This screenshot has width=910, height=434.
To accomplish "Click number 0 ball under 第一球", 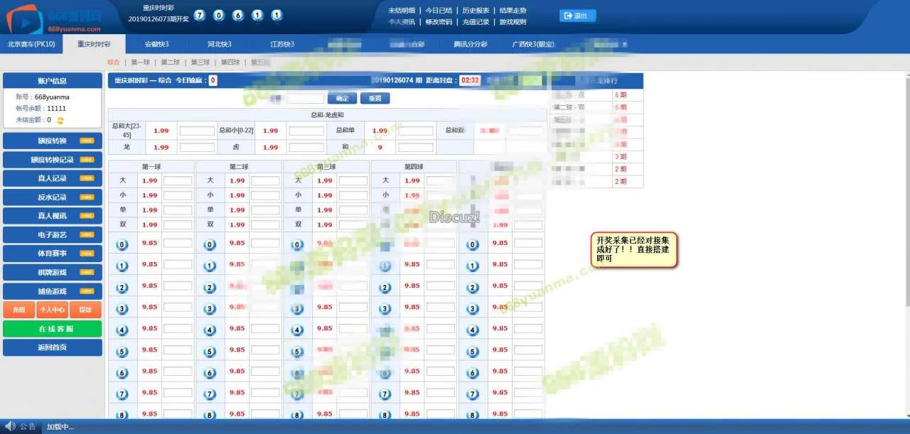I will point(122,245).
